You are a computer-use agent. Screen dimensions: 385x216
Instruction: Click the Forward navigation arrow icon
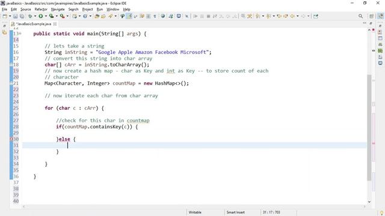tap(303, 16)
